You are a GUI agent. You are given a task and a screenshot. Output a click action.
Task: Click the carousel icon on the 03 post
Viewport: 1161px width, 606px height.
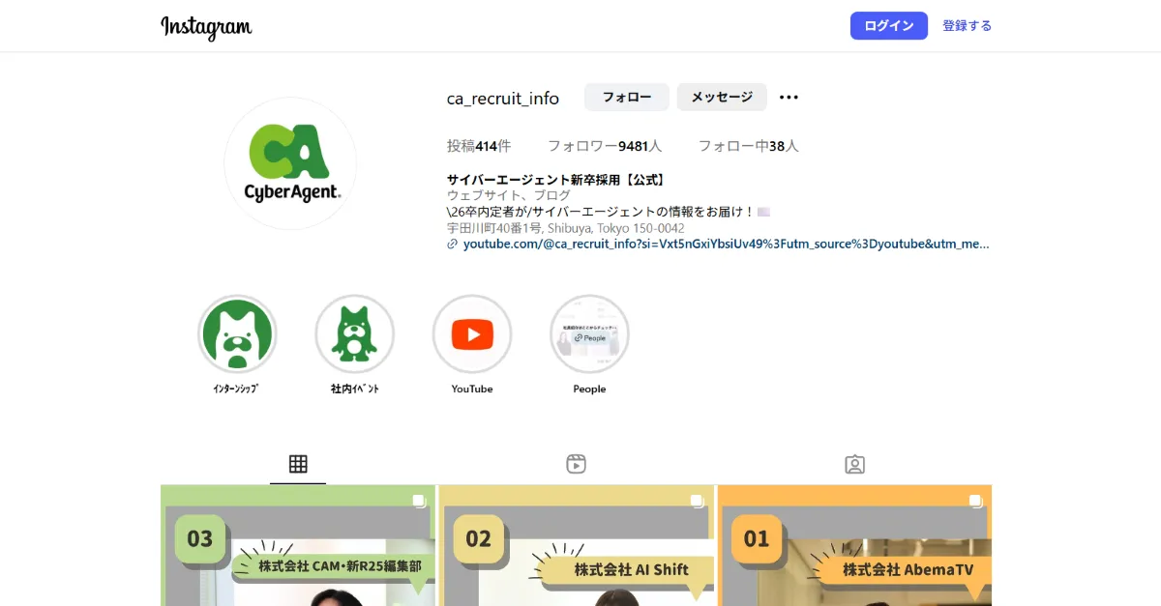point(419,501)
